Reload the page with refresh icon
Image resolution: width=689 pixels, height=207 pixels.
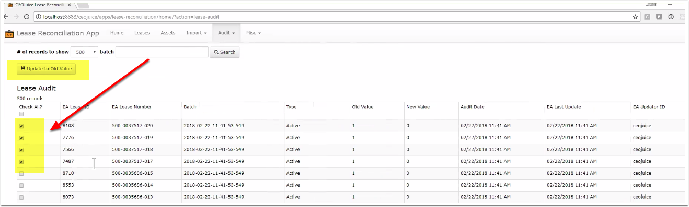point(27,17)
